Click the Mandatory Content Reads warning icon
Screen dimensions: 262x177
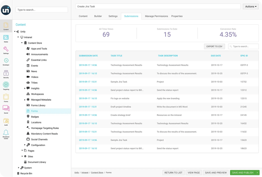tap(28, 133)
